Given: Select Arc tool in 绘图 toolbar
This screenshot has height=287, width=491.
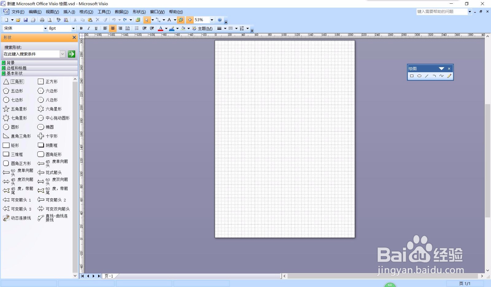Looking at the screenshot, I should point(434,76).
